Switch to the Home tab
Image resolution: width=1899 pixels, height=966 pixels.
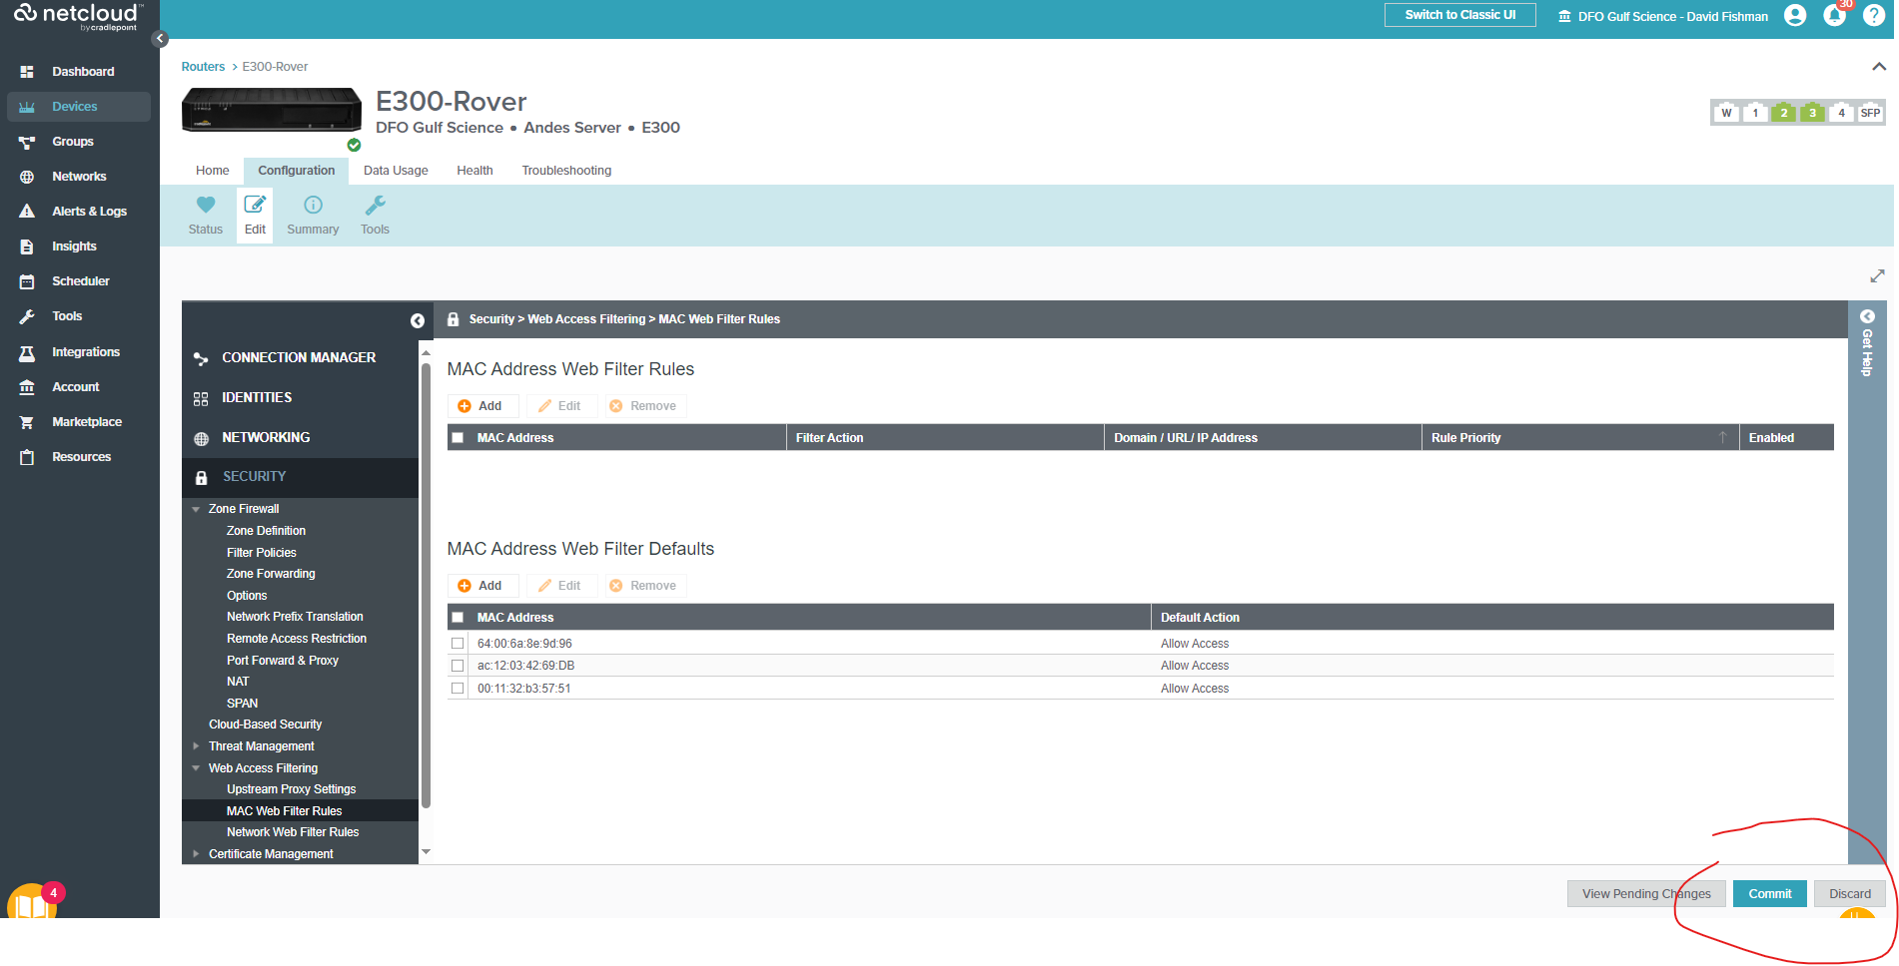click(x=212, y=171)
